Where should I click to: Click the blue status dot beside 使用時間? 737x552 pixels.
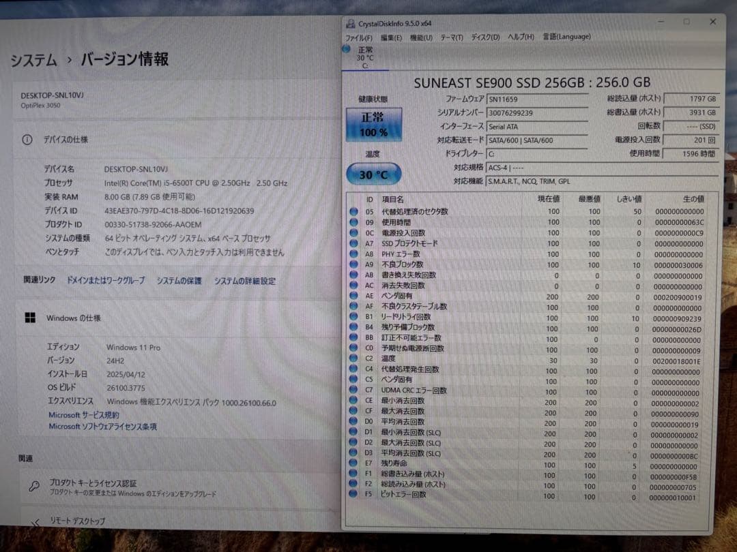(352, 222)
